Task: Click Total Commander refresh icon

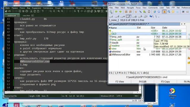Action: point(111,12)
